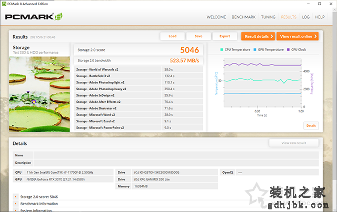
Task: Click the GPU value GeForce RTX 3070
Action: click(x=69, y=179)
